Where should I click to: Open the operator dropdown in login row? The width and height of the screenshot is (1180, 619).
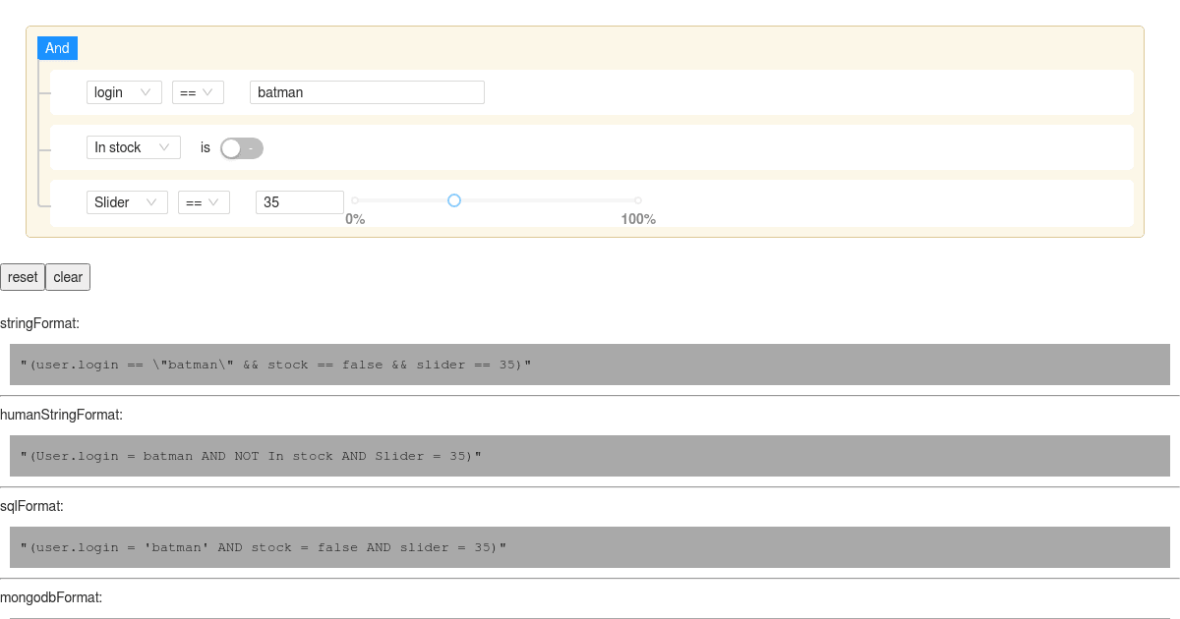tap(198, 92)
